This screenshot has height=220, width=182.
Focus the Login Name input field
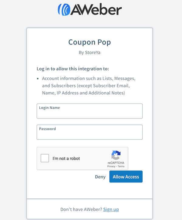point(89,113)
